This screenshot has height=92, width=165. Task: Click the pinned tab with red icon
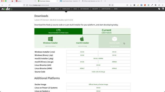pyautogui.click(x=12, y=1)
